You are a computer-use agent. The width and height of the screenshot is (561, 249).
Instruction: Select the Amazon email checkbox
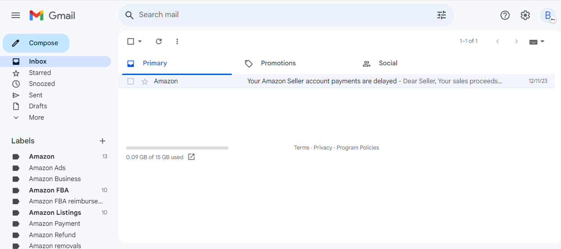pos(130,81)
